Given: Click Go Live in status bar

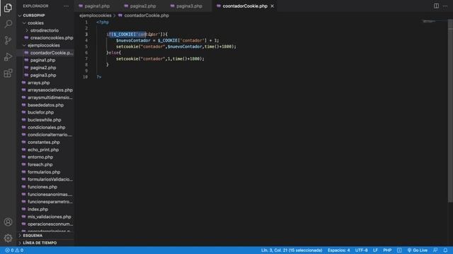Looking at the screenshot, I should point(418,250).
